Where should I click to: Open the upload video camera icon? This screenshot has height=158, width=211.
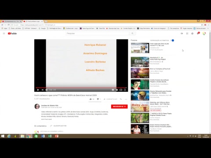[182, 33]
